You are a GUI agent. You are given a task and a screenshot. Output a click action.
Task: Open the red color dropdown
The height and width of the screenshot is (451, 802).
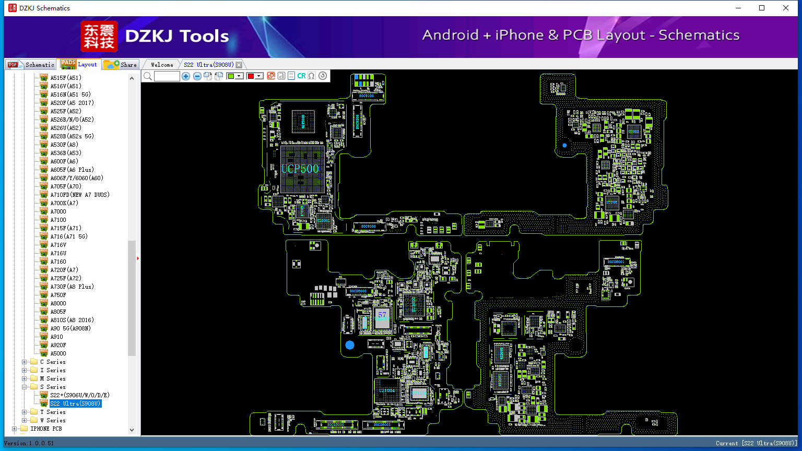[258, 76]
